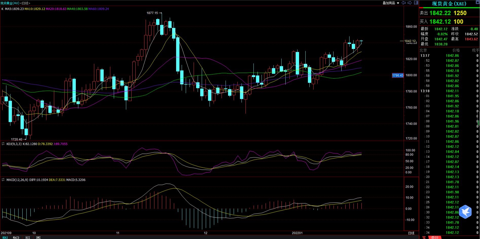The image size is (480, 239).
Task: Click the 13:17 row in the tick list
Action: pos(449,56)
